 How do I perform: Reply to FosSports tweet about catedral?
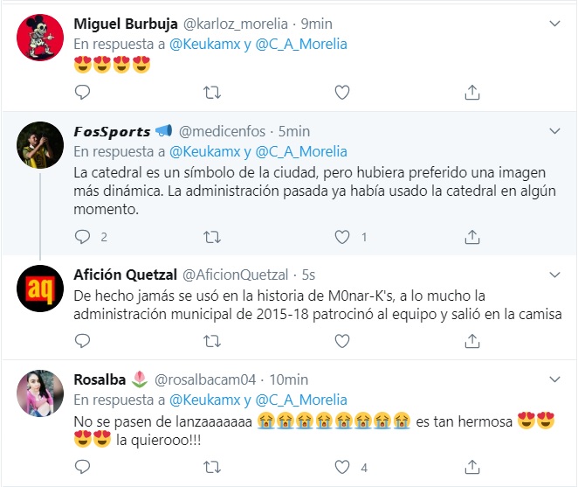[x=82, y=236]
